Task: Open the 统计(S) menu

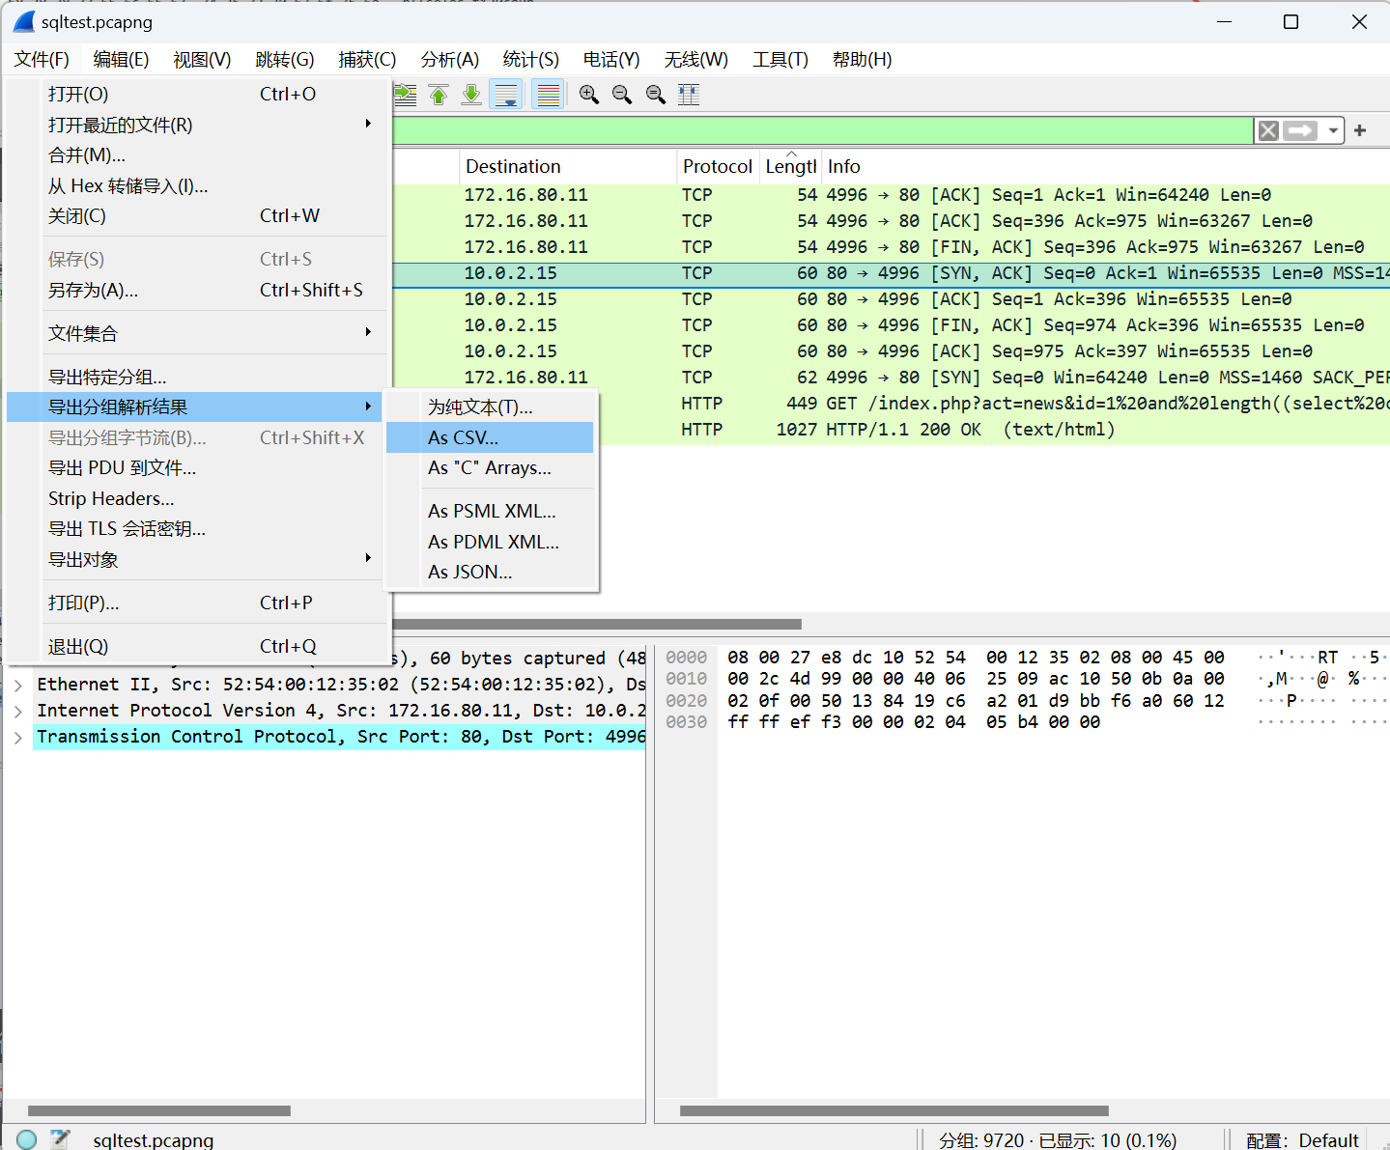Action: [x=530, y=60]
